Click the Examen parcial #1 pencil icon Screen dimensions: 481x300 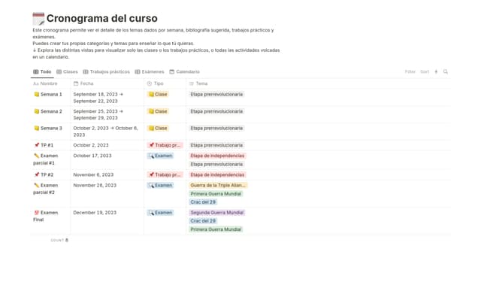(x=37, y=156)
